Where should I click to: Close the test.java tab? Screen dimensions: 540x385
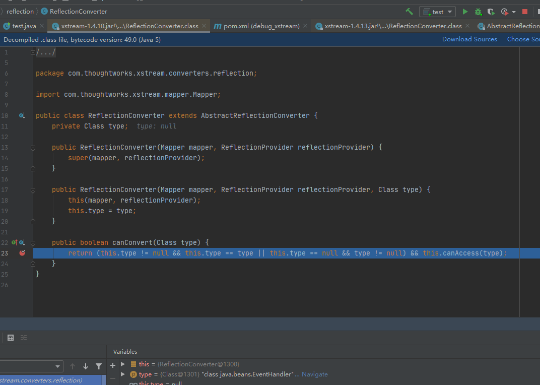[x=42, y=26]
